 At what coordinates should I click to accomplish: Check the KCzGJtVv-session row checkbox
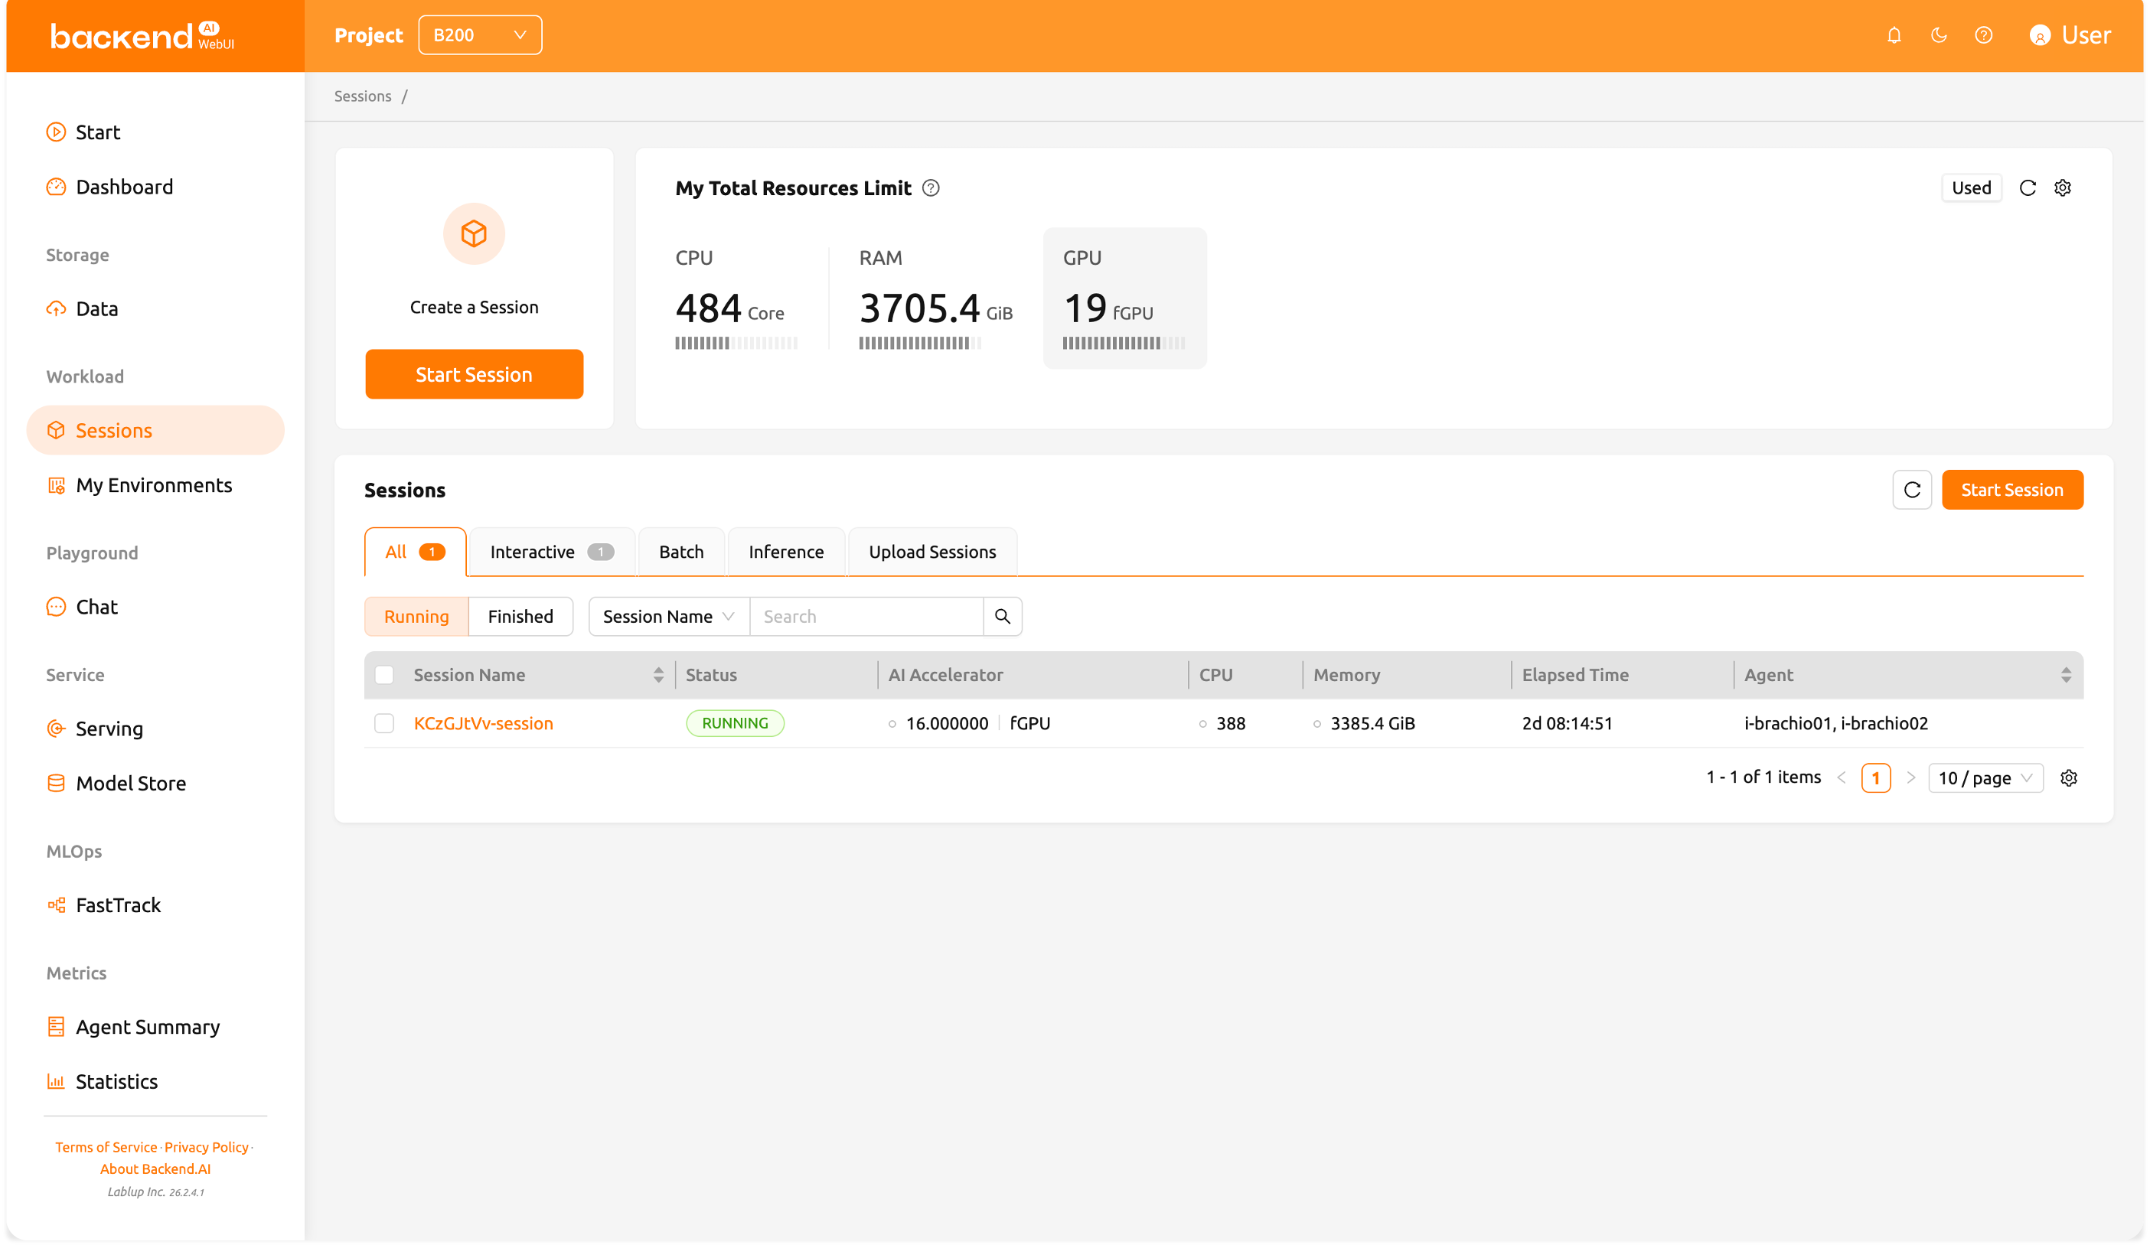click(384, 723)
